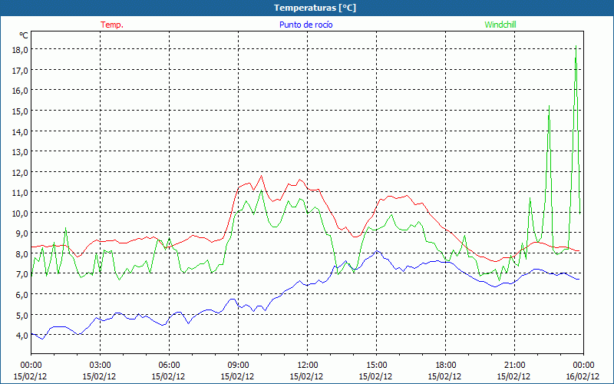Click the 5,0 y-axis value
The height and width of the screenshot is (384, 614).
coord(21,315)
